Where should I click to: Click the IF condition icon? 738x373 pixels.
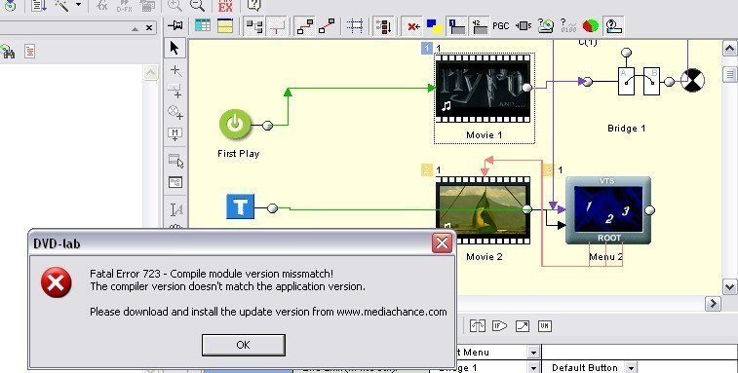[499, 325]
